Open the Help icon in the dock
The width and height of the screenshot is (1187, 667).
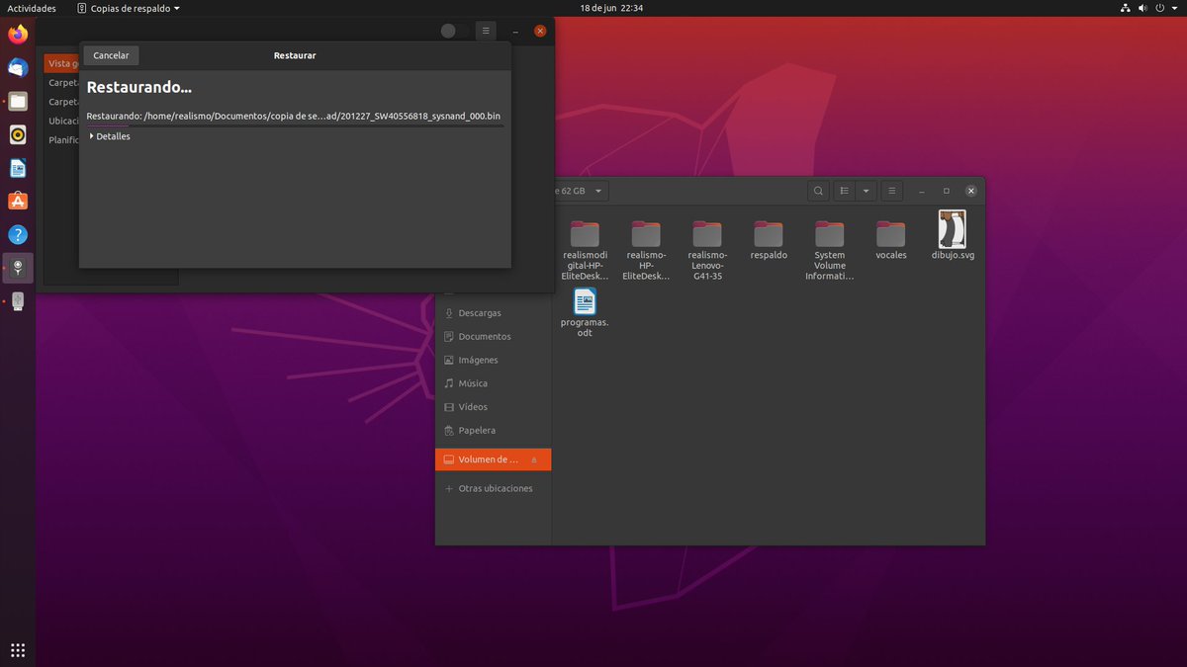pyautogui.click(x=18, y=235)
